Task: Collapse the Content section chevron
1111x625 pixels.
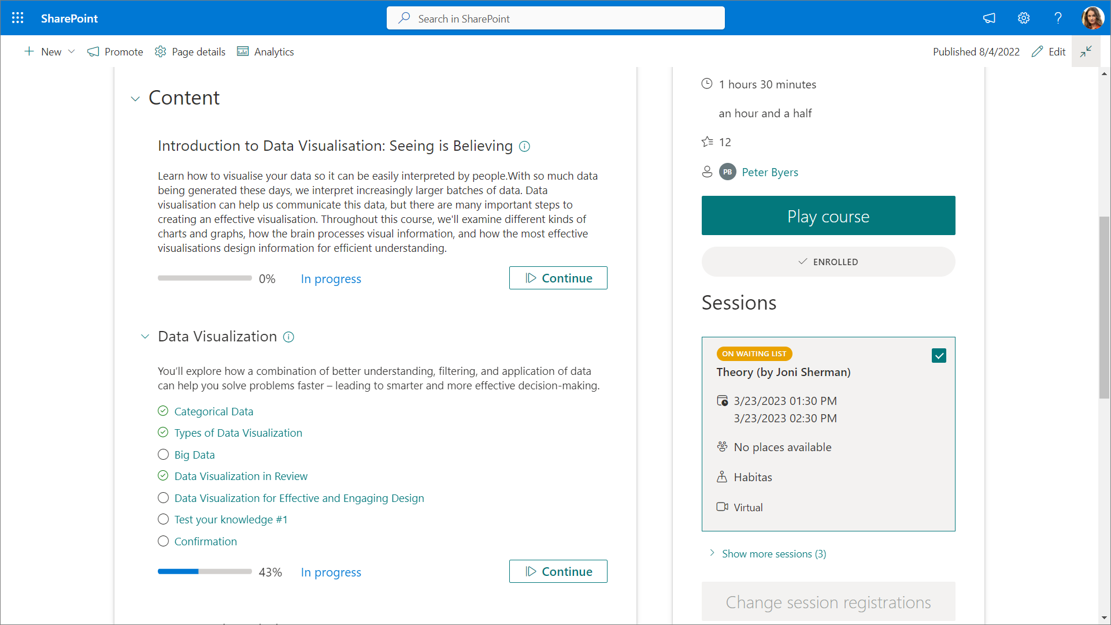Action: (135, 99)
